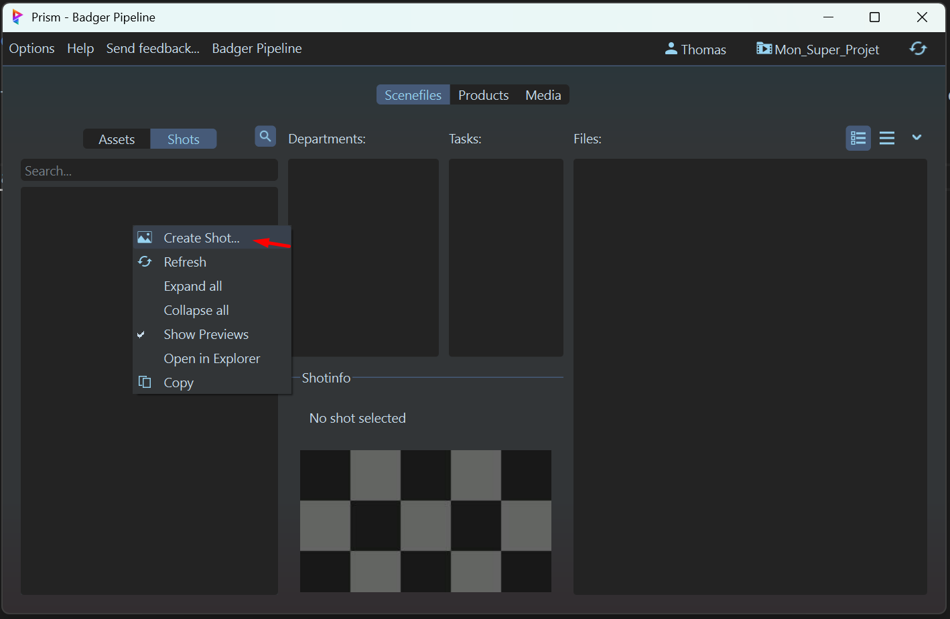This screenshot has height=619, width=950.
Task: Click the Thomas user profile icon
Action: pos(671,49)
